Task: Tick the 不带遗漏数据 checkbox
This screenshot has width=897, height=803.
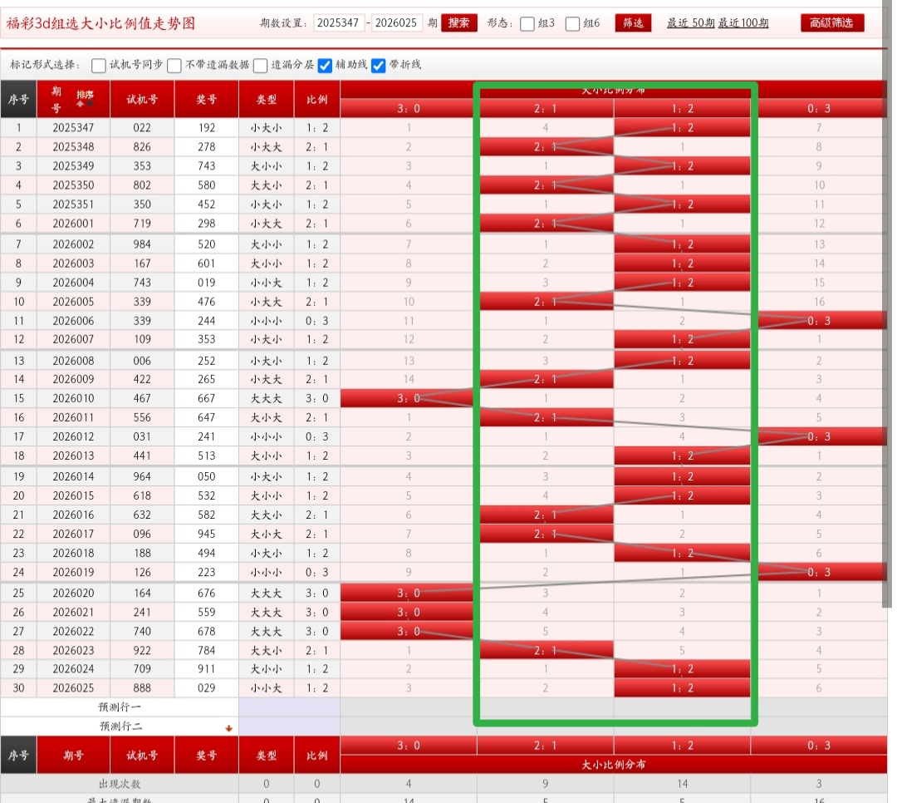Action: coord(174,65)
